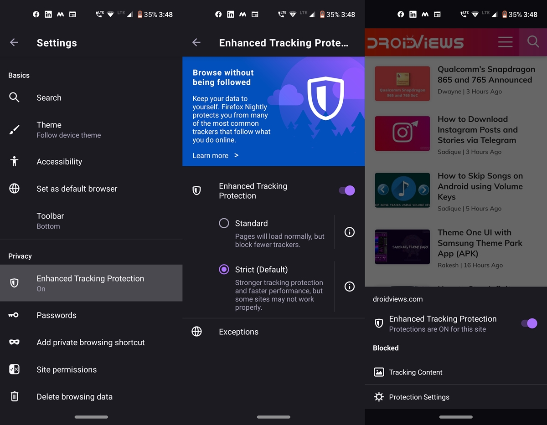Click shield icon beside protection toggle, middle screen
547x425 pixels.
[x=196, y=191]
